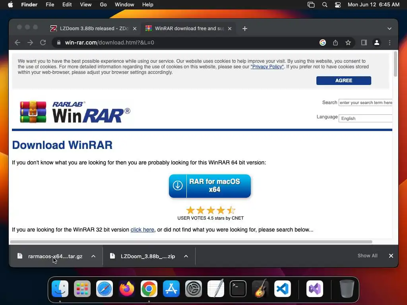Screen dimensions: 407x305
Task: Open TextEdit from the Dock
Action: (x=216, y=289)
